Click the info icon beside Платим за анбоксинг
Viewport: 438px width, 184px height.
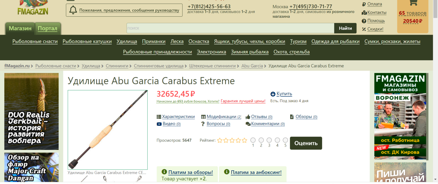pos(227,172)
